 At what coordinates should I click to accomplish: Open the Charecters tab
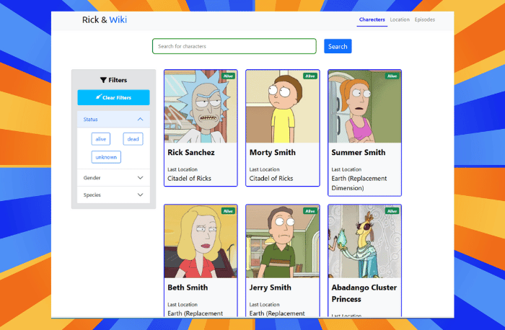[x=372, y=19]
